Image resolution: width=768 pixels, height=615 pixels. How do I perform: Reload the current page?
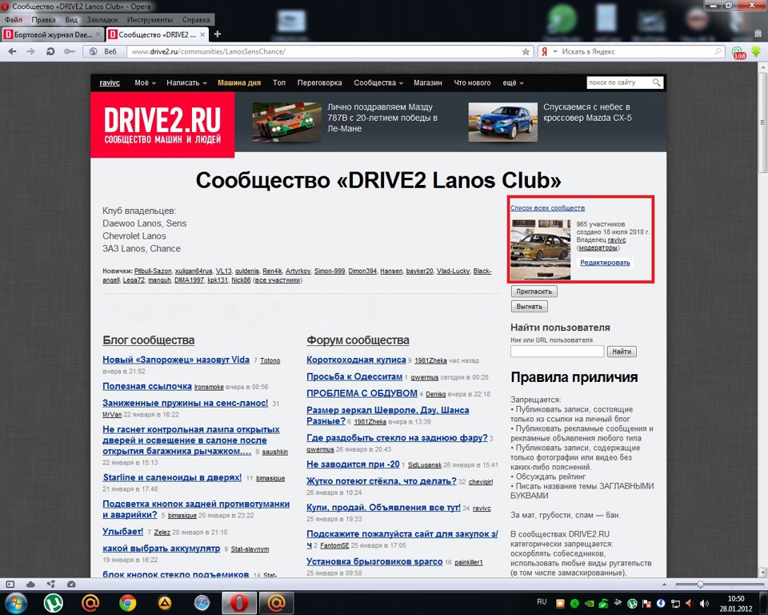[x=50, y=51]
